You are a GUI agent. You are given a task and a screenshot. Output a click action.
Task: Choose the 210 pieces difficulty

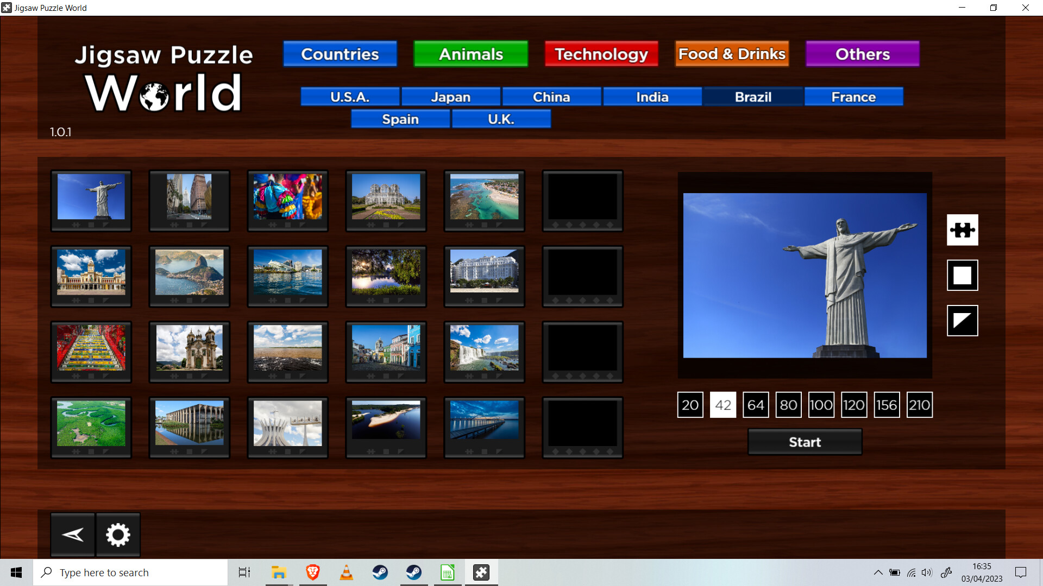(920, 404)
